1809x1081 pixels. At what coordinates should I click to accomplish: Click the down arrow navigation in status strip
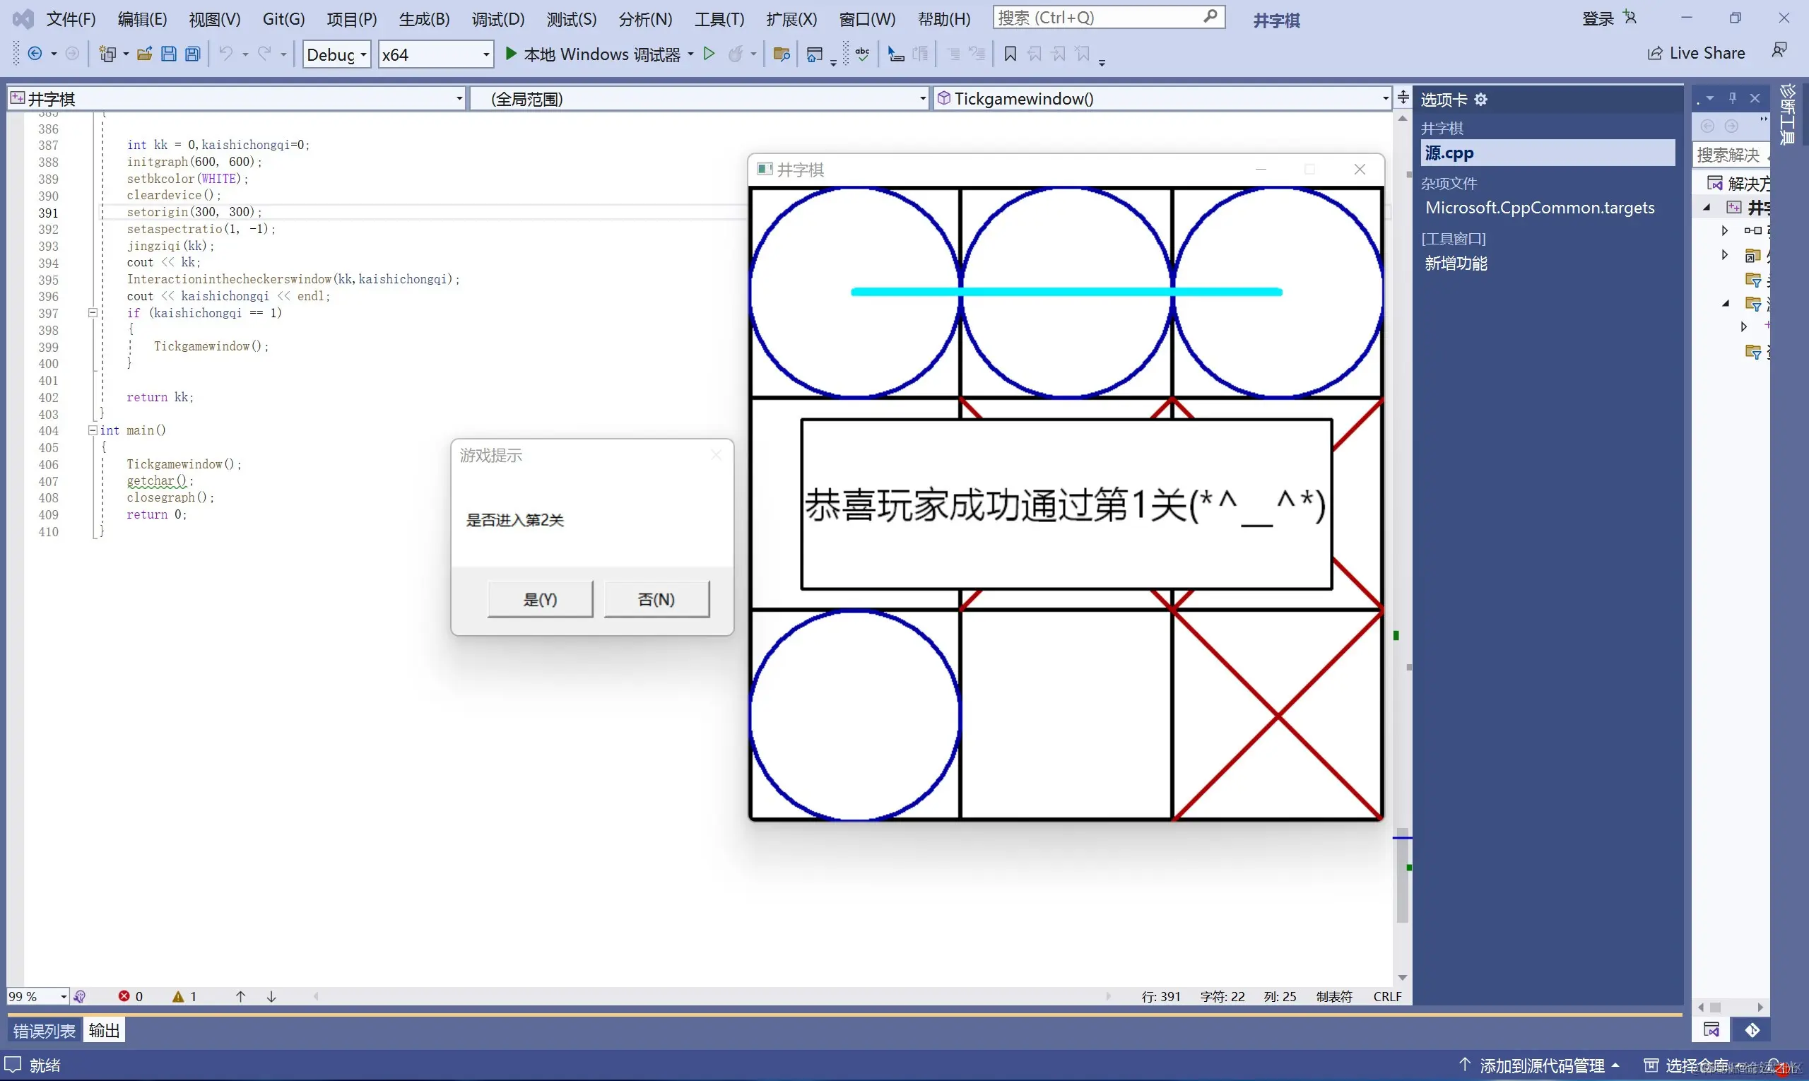[271, 996]
